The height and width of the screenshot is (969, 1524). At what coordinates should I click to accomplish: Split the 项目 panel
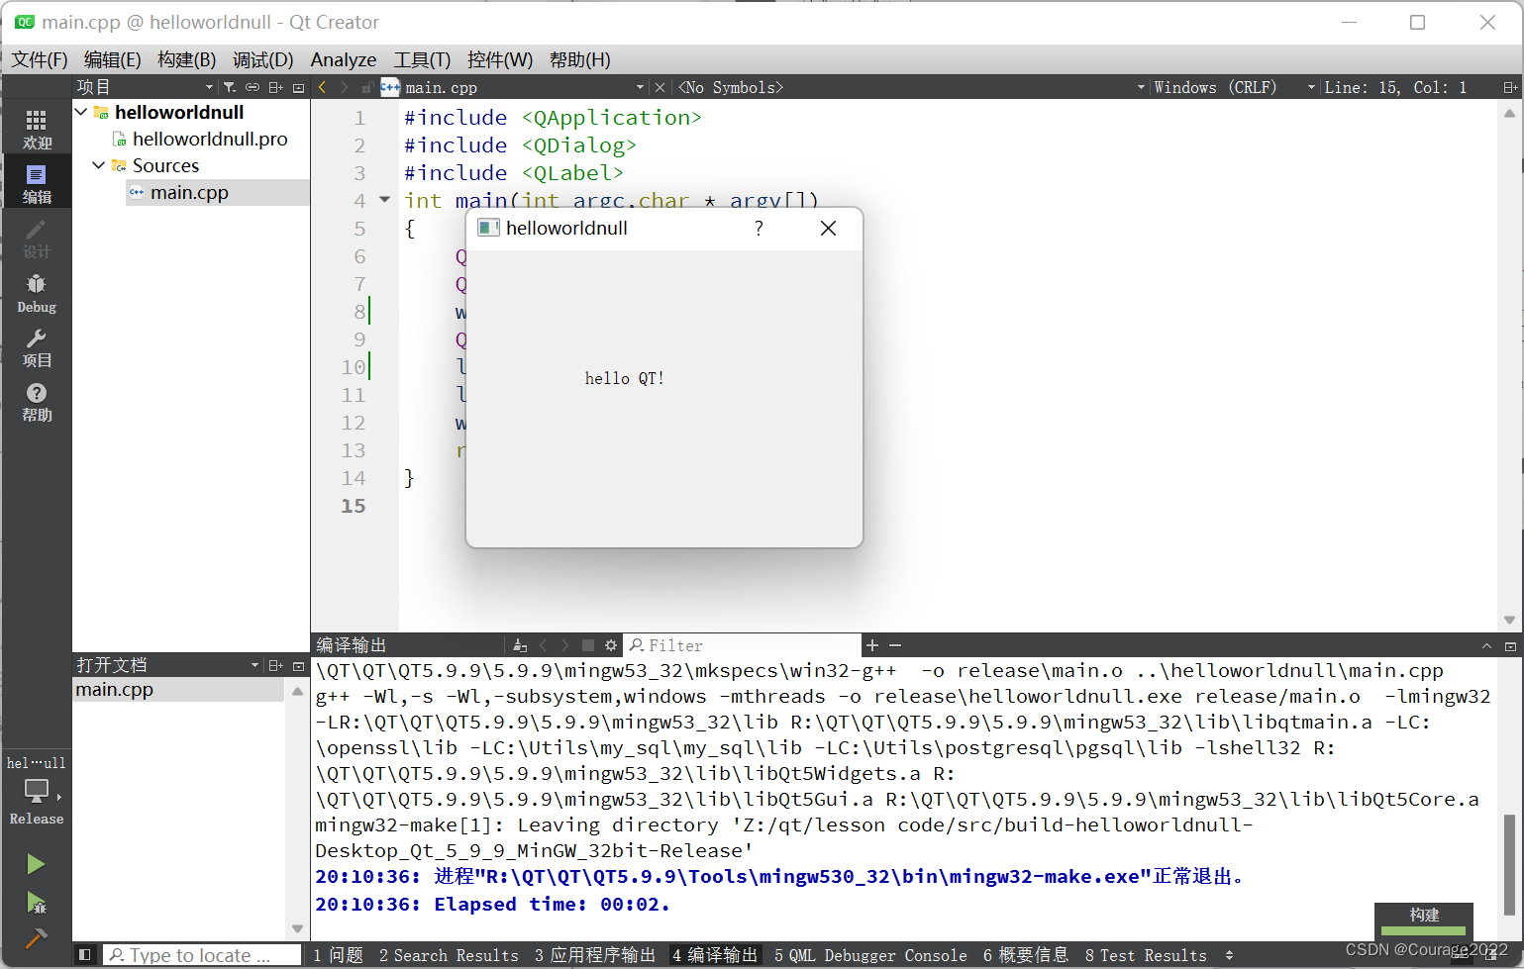[276, 87]
